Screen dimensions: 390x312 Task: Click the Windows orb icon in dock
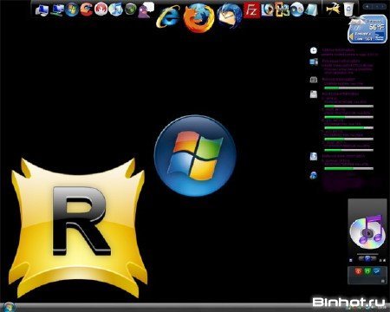tap(72, 10)
